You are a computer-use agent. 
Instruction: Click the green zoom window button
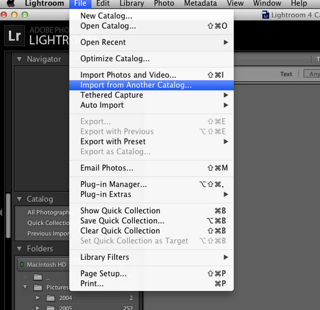25,15
